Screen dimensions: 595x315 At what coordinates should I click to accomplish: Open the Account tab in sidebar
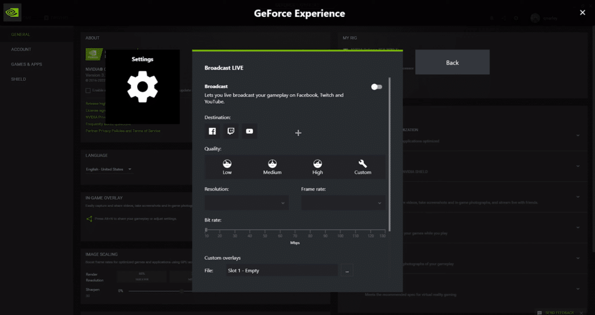click(x=21, y=49)
